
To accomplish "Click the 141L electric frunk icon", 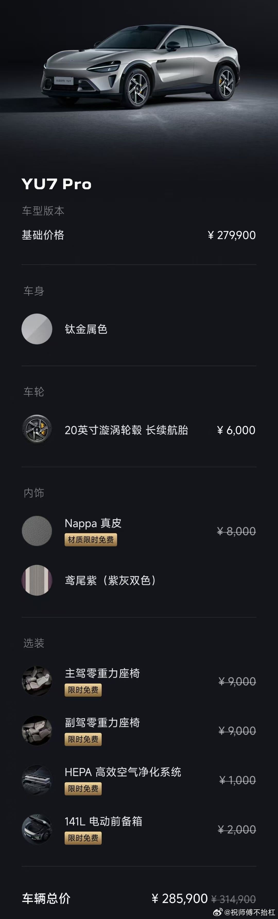I will click(x=37, y=829).
